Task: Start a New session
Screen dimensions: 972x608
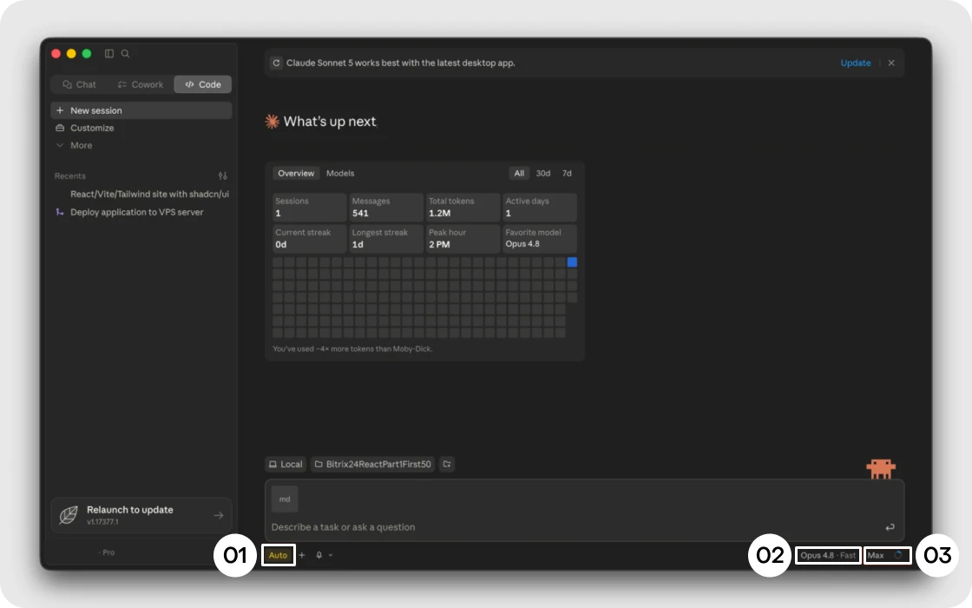Action: point(141,110)
